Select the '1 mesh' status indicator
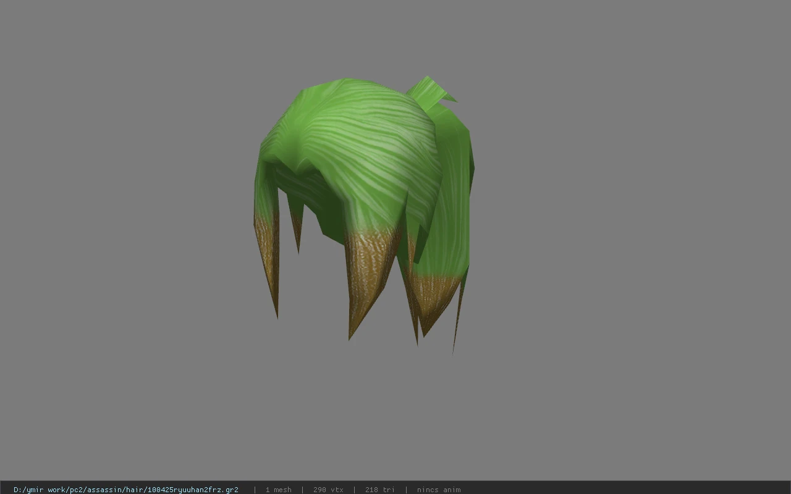 pos(278,490)
